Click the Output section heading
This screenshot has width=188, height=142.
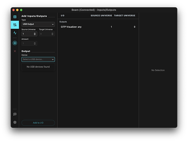tap(26, 51)
